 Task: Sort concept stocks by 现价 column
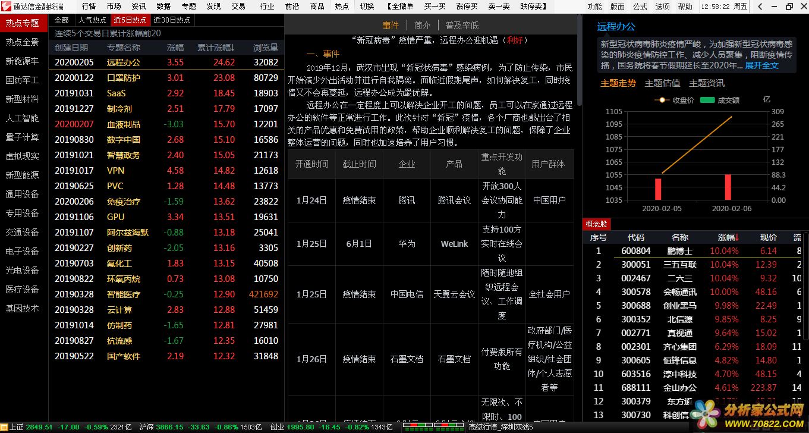coord(769,237)
